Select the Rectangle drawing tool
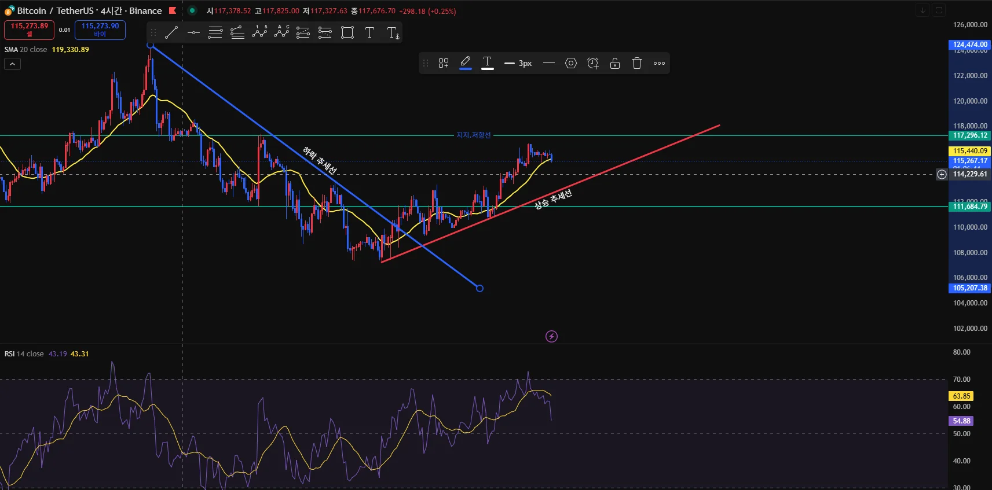The height and width of the screenshot is (490, 992). click(347, 32)
